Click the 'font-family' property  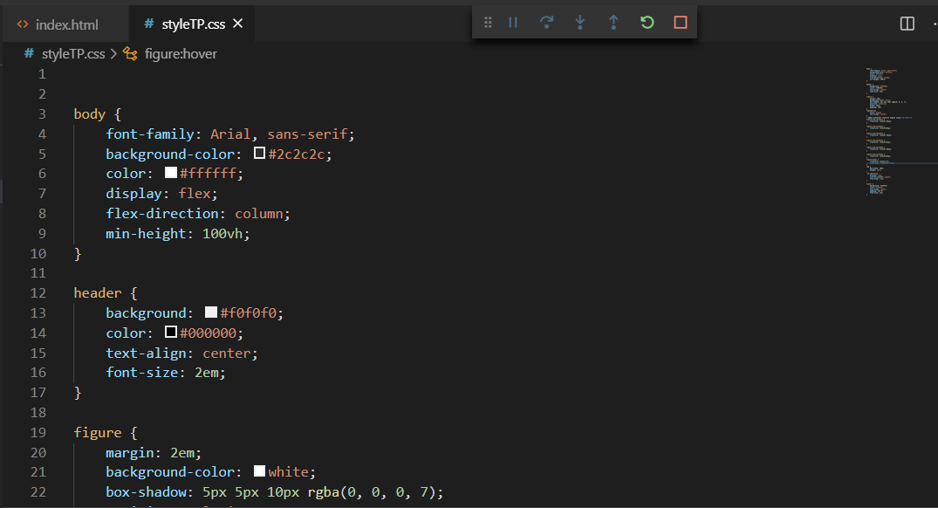point(149,134)
